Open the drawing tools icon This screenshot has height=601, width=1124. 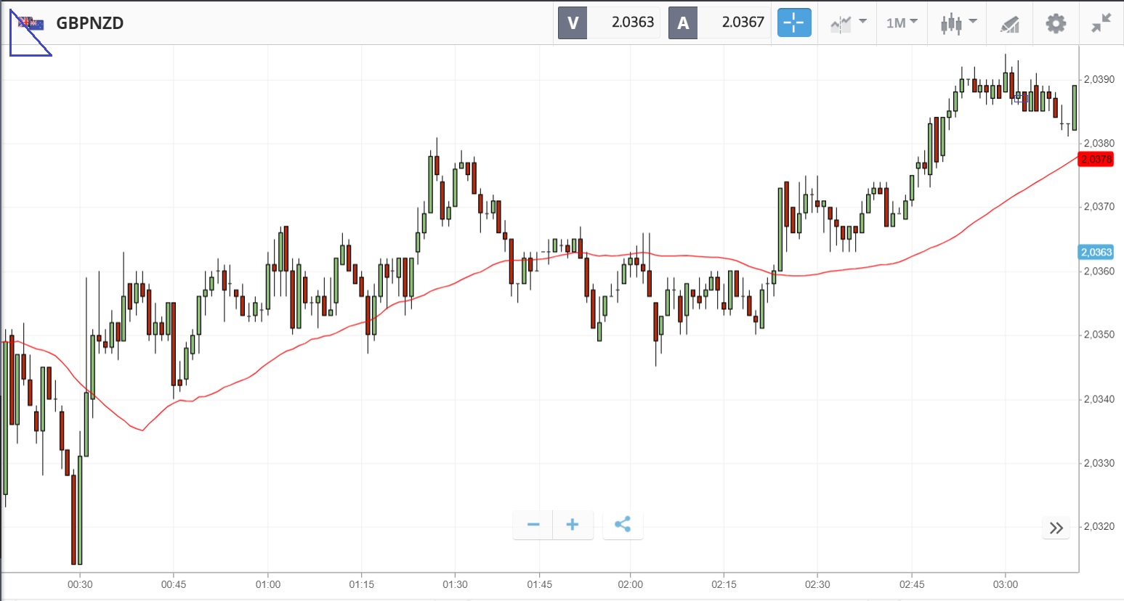(x=1010, y=24)
